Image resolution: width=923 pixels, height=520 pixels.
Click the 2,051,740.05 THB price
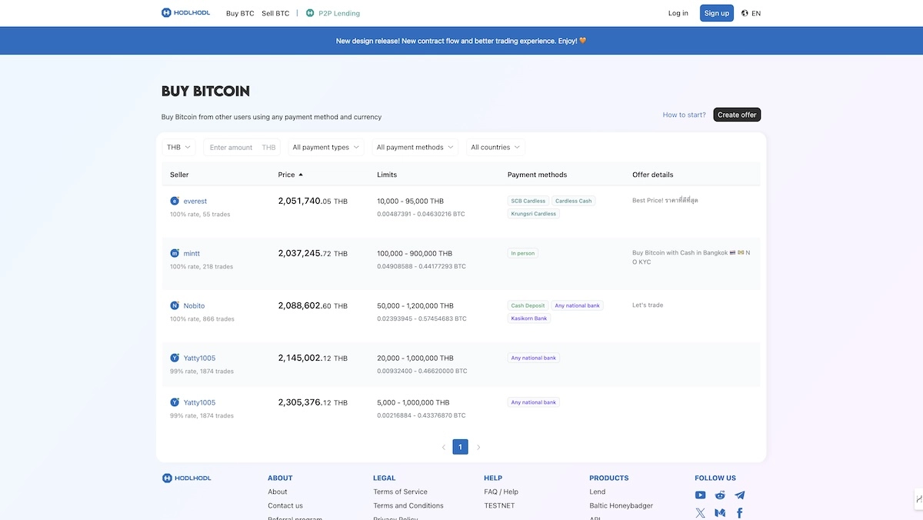pyautogui.click(x=312, y=201)
